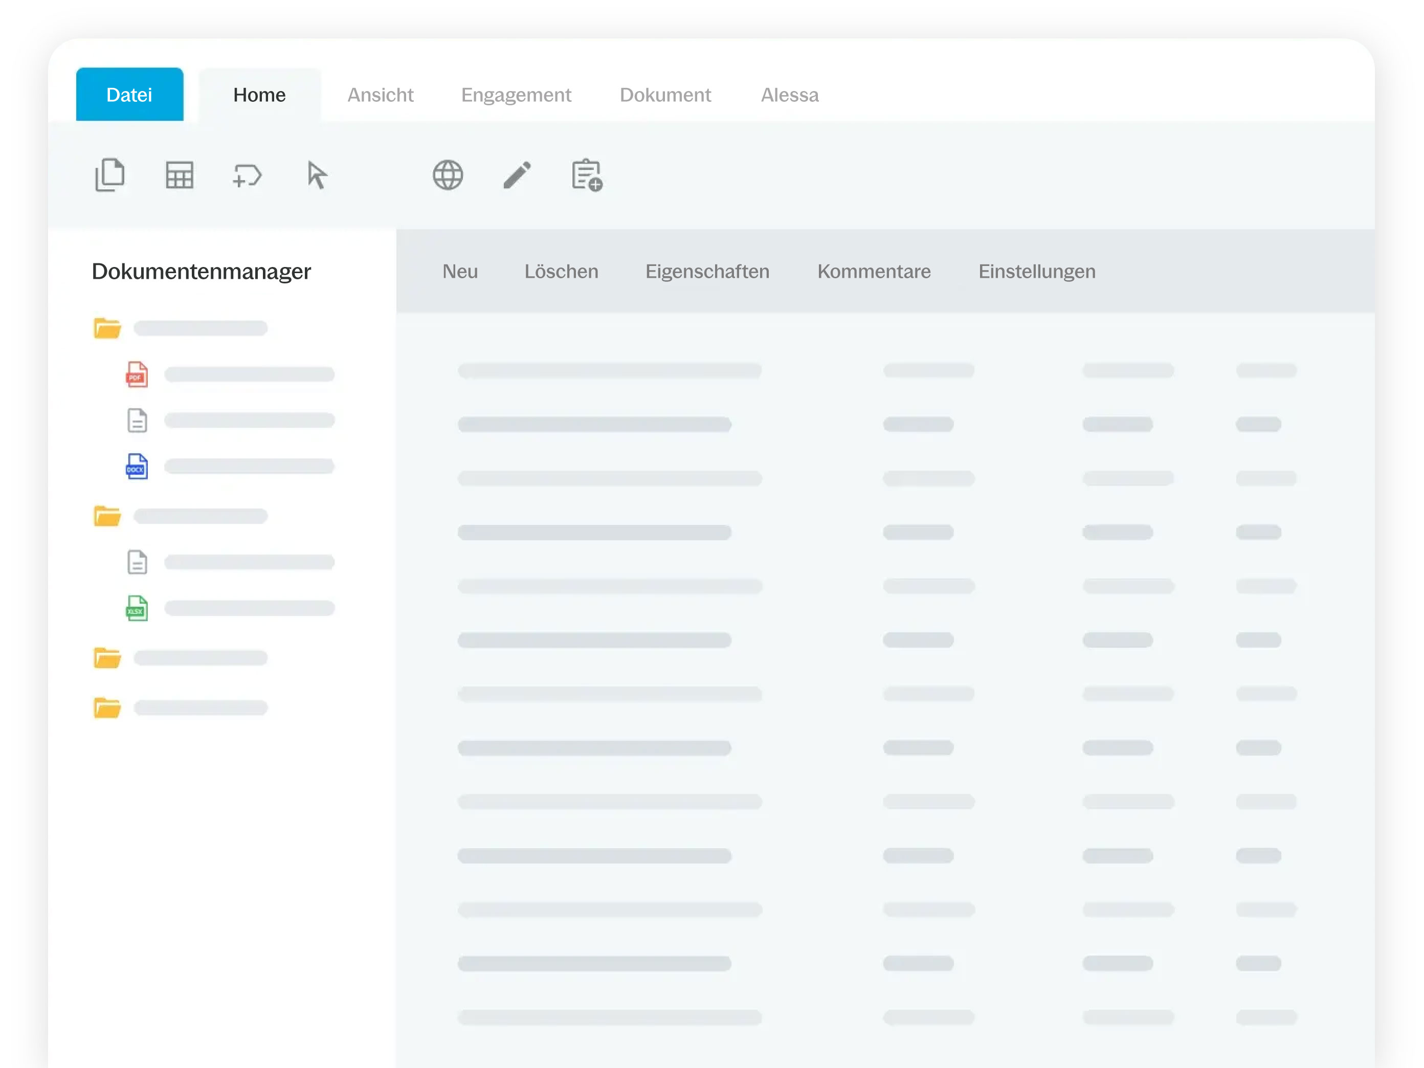Open the XLSX file in document tree
Screen dimensions: 1424x1068
coord(137,608)
